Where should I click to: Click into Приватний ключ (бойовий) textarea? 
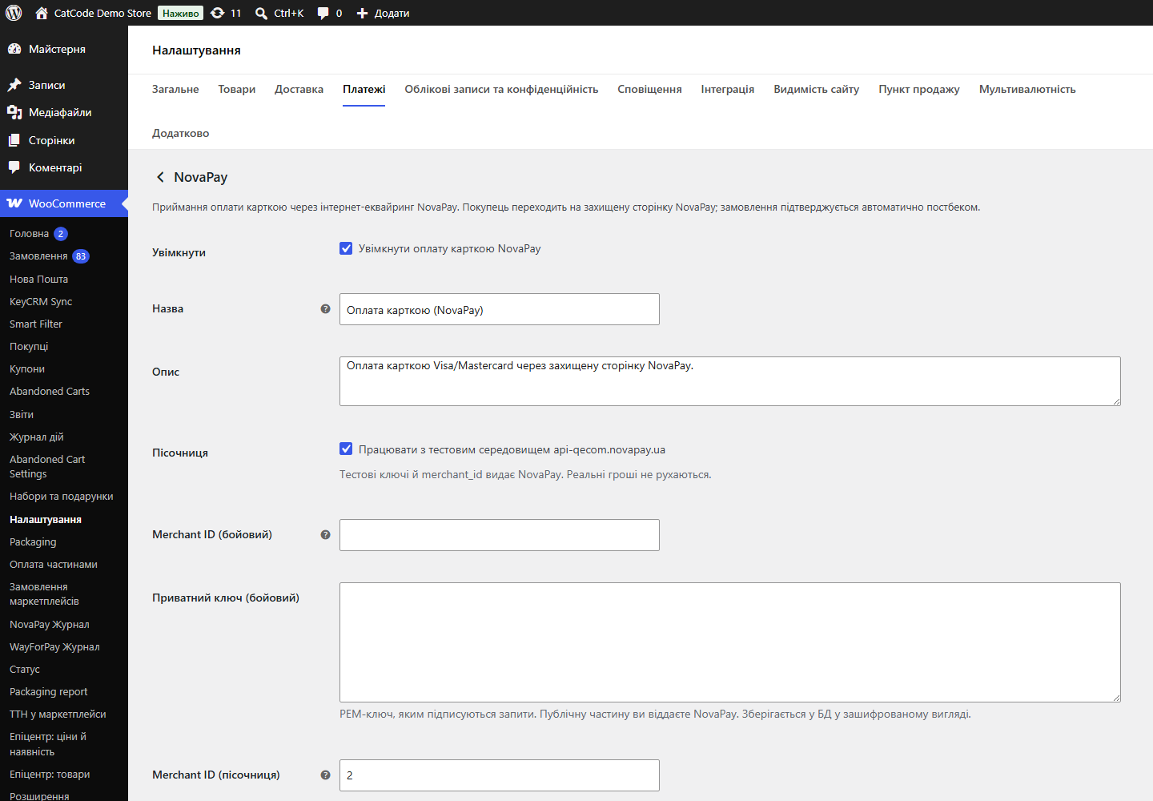(x=730, y=642)
